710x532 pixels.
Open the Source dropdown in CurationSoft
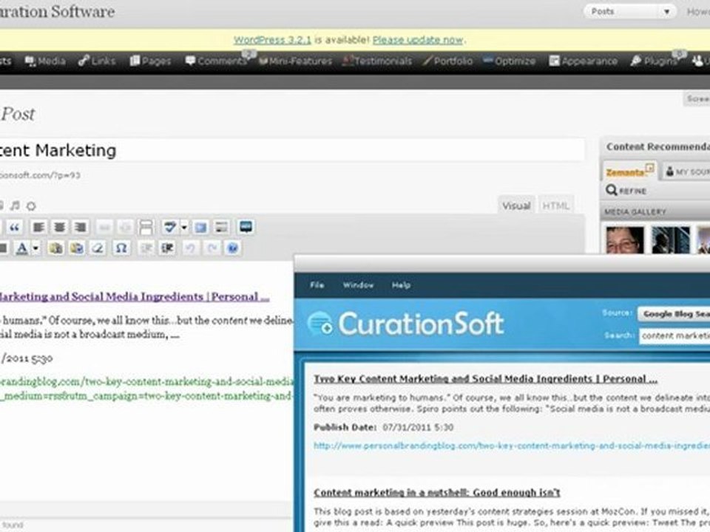pos(674,313)
